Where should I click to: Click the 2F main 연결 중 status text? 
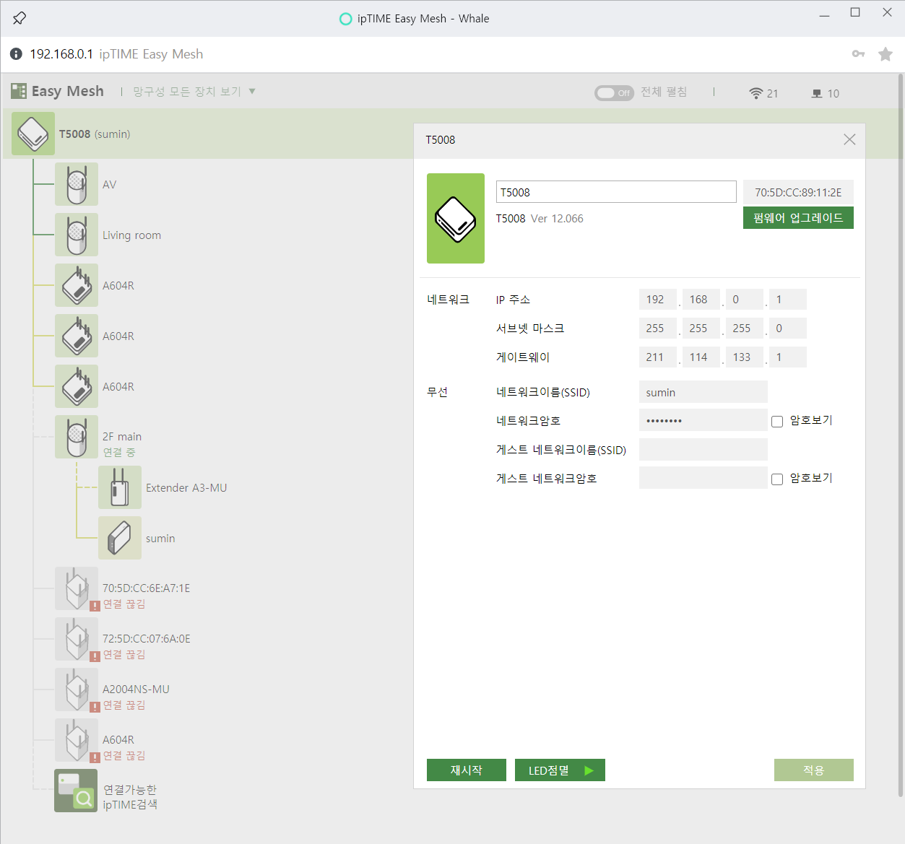click(x=119, y=452)
